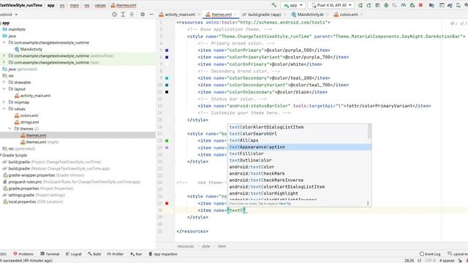Click 4 spaces indent setting in status bar
The width and height of the screenshot is (468, 263).
pos(447,260)
